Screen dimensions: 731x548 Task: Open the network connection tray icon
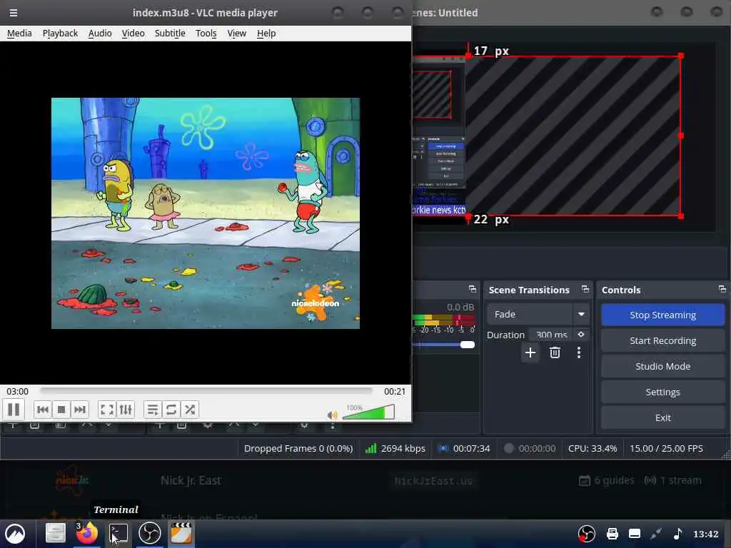click(656, 534)
